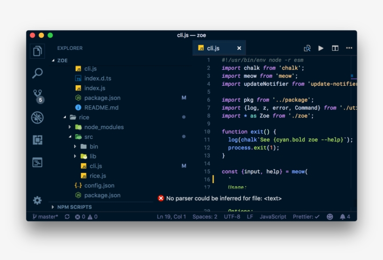Open the Search view in activity bar
The image size is (383, 260).
(37, 73)
